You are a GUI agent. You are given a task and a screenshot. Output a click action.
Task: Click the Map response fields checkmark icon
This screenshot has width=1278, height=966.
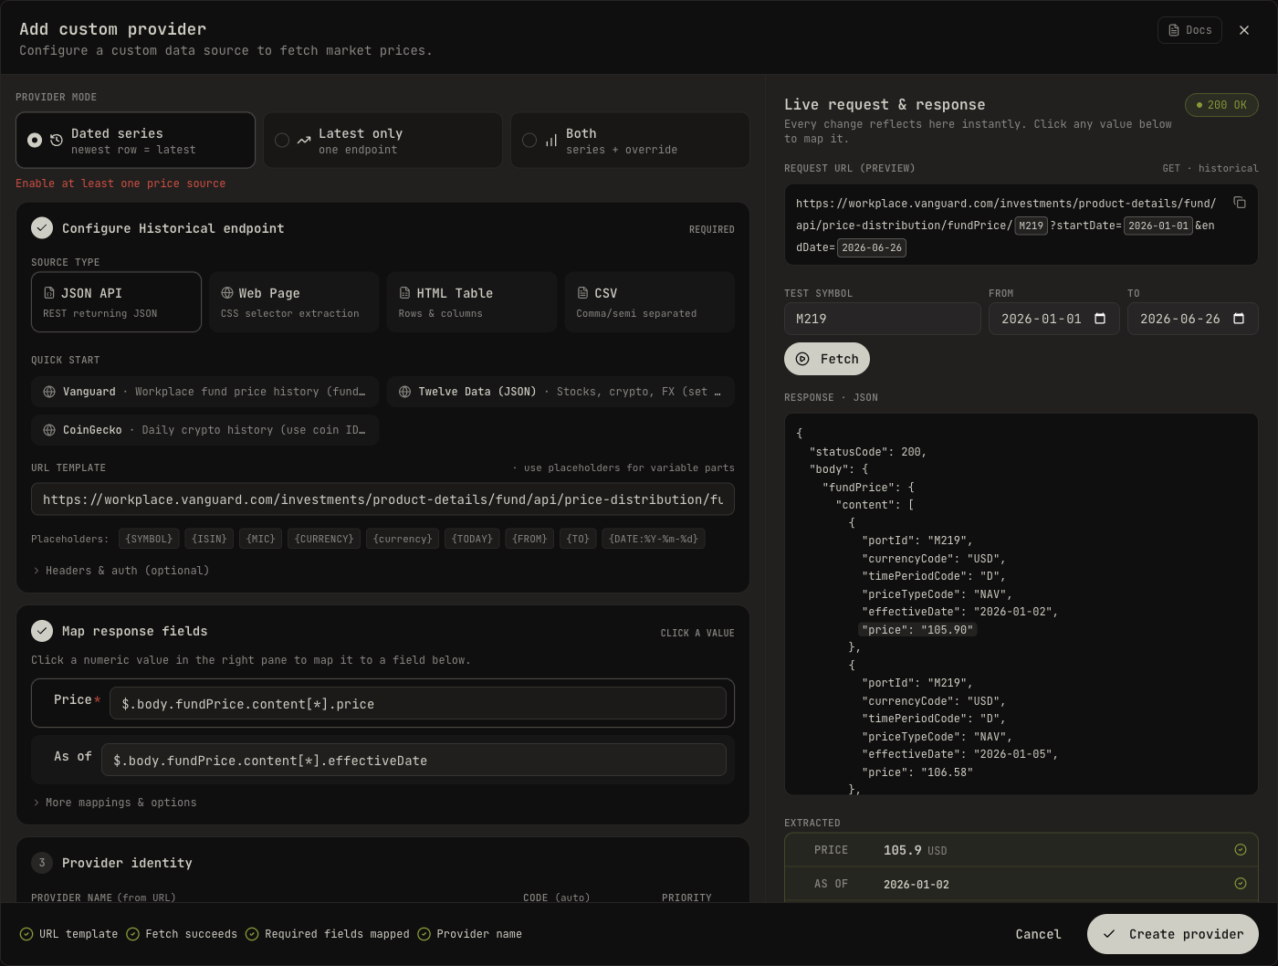point(42,631)
